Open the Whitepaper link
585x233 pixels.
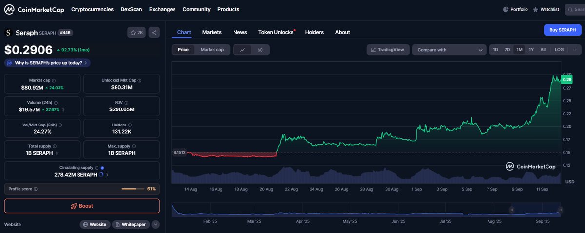click(131, 225)
